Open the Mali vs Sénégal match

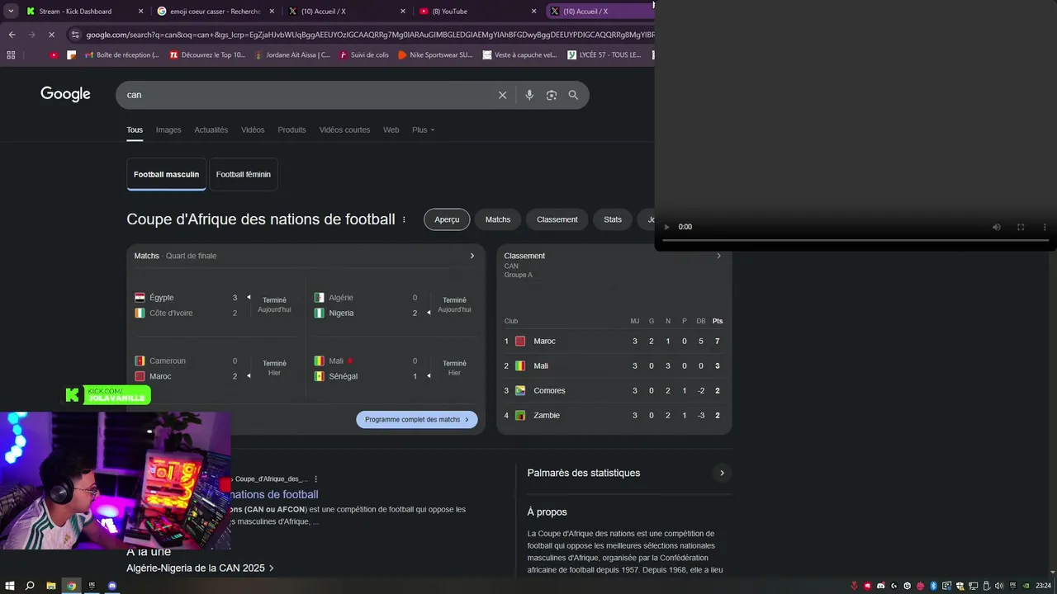tap(395, 368)
